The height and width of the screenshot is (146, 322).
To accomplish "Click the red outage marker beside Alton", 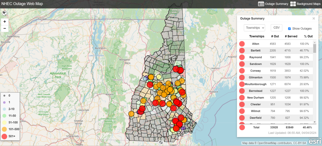I will [x=242, y=44].
